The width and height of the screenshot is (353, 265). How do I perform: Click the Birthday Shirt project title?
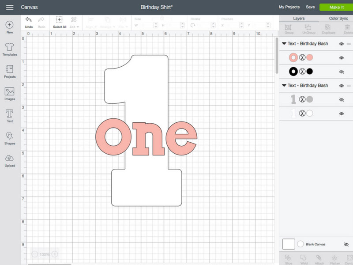click(x=157, y=7)
